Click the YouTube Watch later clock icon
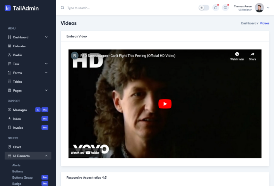The height and width of the screenshot is (186, 274). [x=237, y=54]
